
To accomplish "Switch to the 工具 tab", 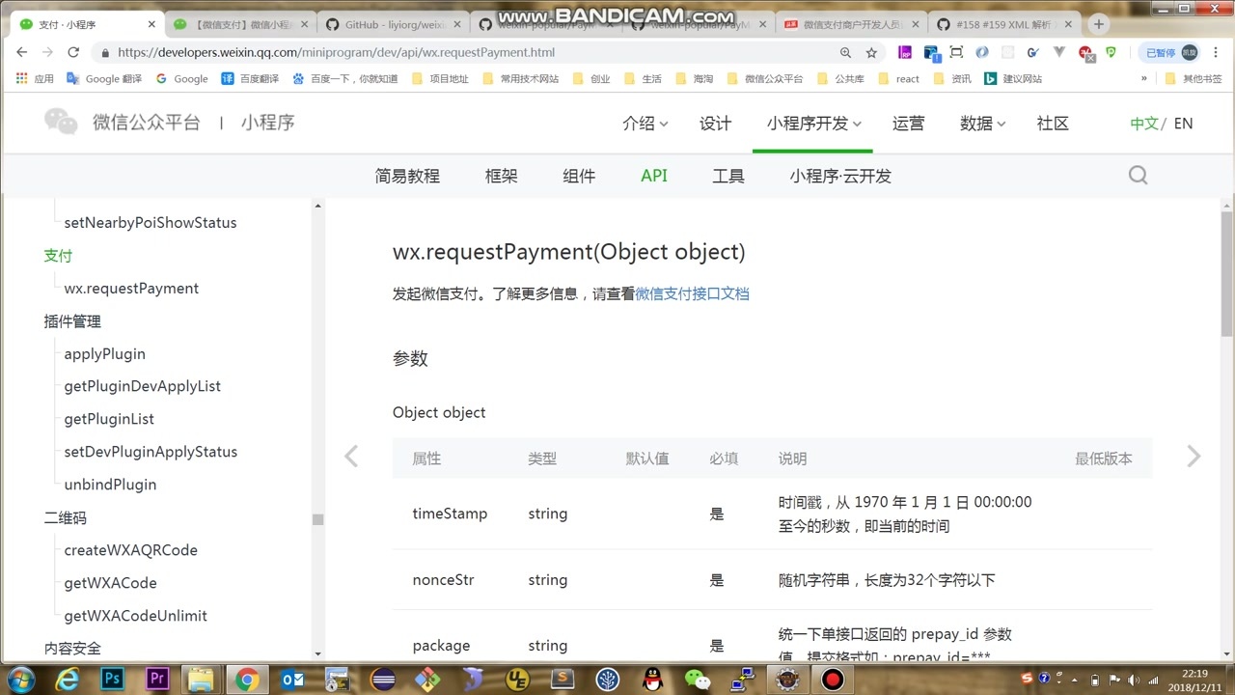I will tap(728, 176).
